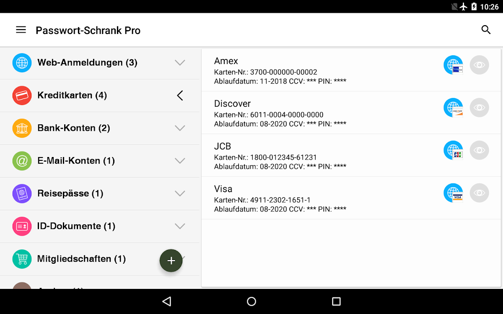503x314 pixels.
Task: Expand the Bank-Konten category chevron
Action: click(180, 128)
